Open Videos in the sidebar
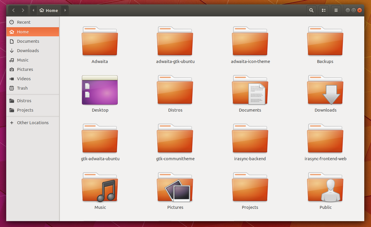Image resolution: width=371 pixels, height=227 pixels. (x=33, y=79)
